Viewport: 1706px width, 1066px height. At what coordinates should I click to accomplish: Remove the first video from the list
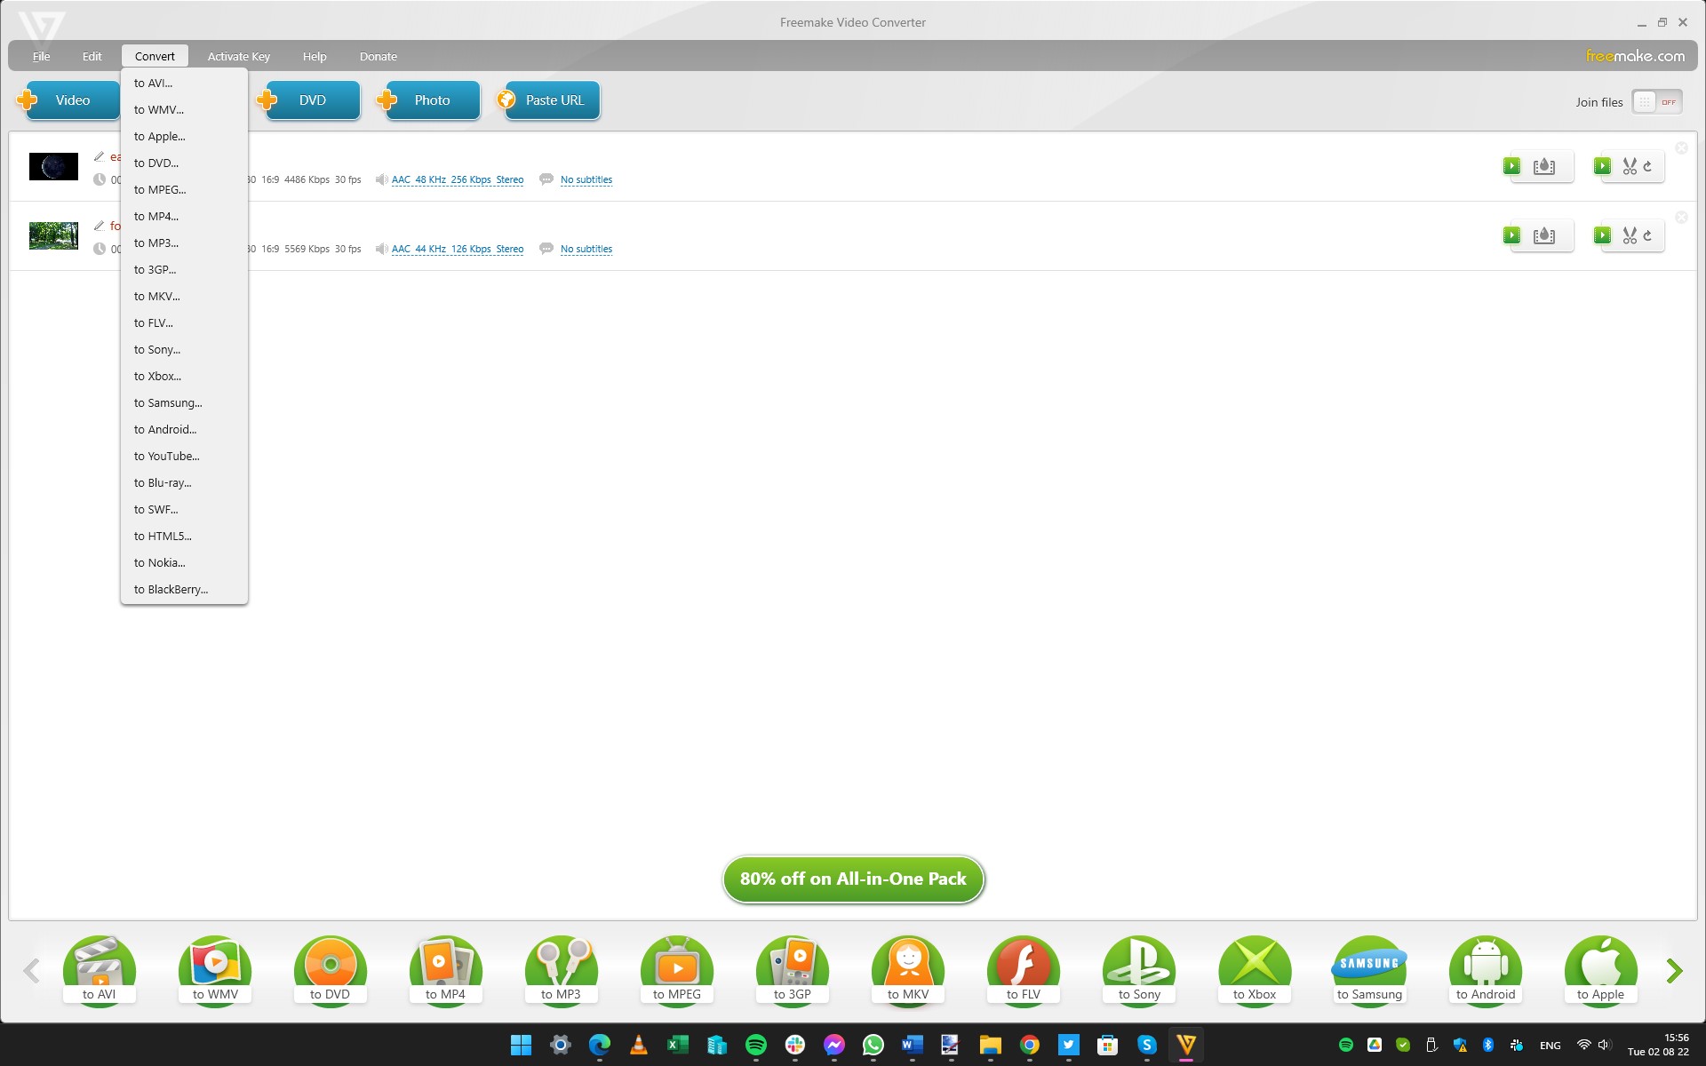(x=1681, y=147)
